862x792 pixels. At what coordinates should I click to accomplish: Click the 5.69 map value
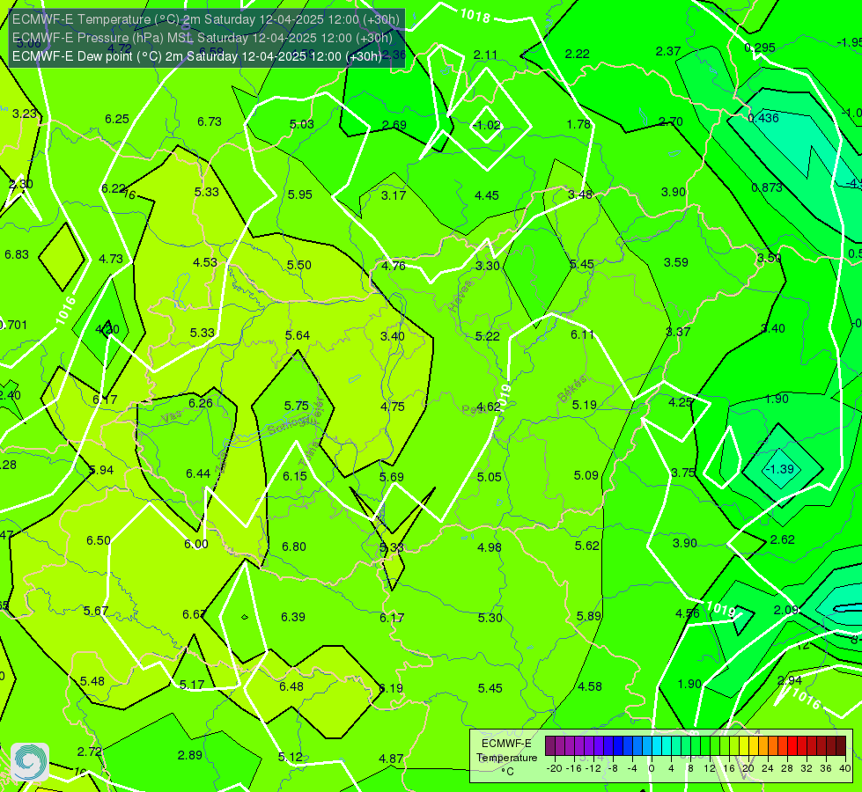click(392, 477)
